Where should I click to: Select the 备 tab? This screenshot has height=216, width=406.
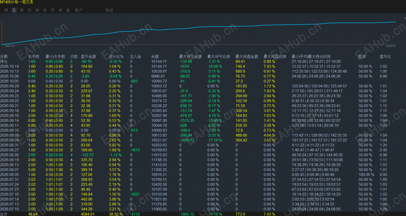click(68, 10)
